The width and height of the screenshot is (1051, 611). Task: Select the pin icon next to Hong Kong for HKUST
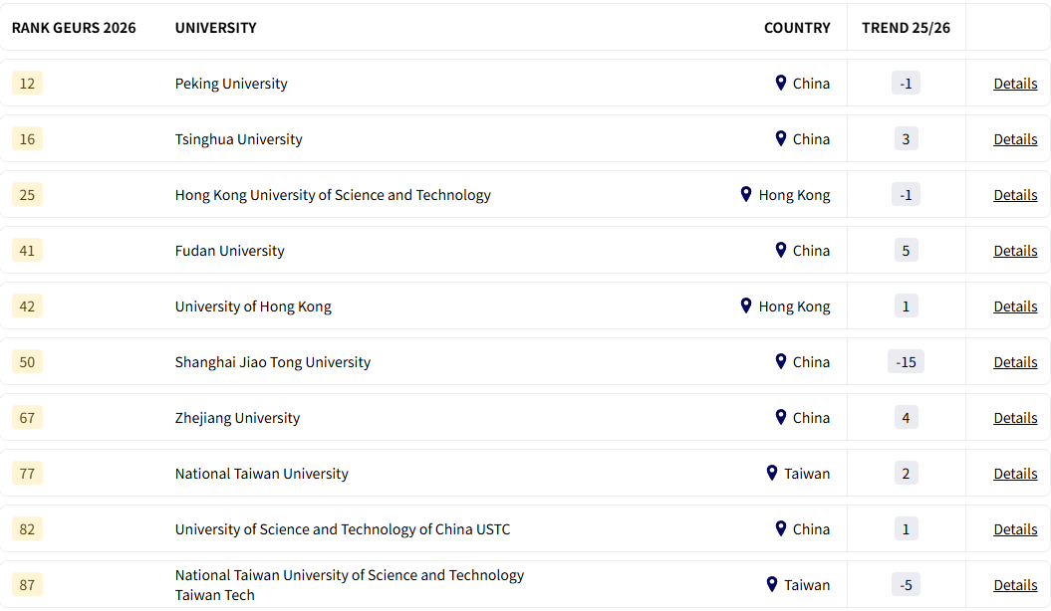point(745,194)
